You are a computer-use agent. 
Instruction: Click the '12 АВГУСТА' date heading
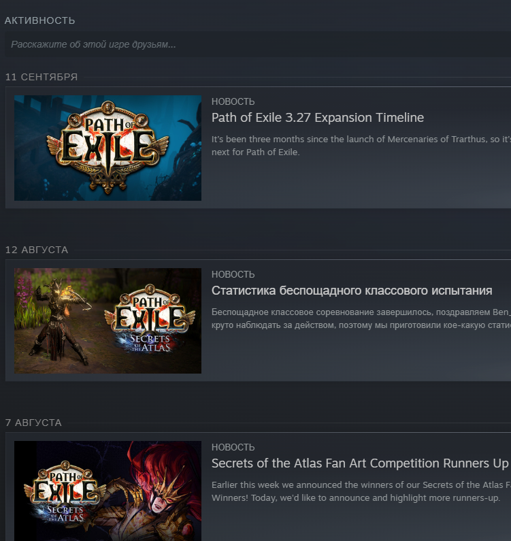tap(37, 250)
